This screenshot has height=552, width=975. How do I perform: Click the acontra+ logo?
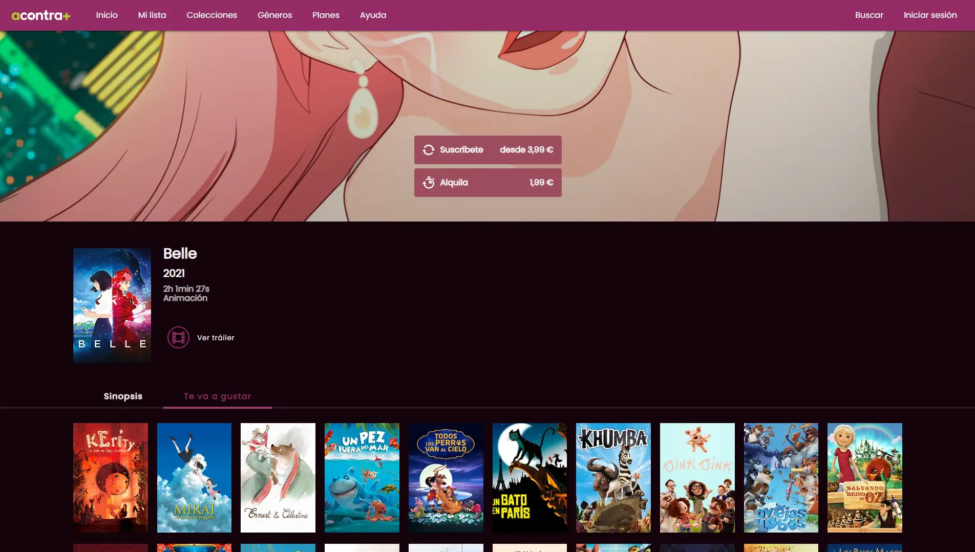(x=41, y=15)
